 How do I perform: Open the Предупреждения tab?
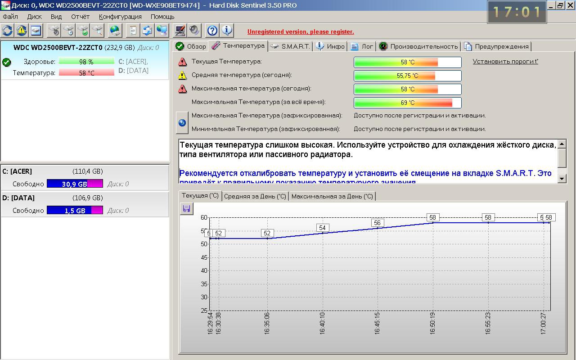click(496, 46)
